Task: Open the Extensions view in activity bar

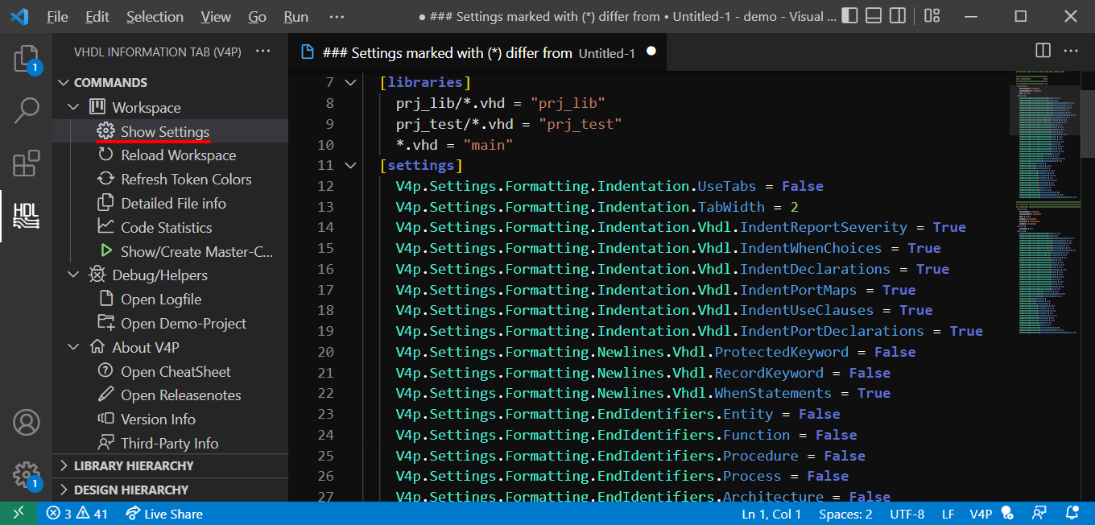Action: pos(27,163)
